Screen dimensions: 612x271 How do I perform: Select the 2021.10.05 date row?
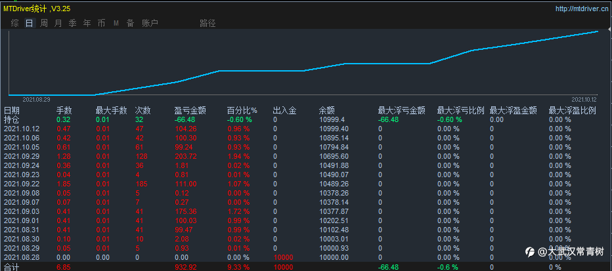pyautogui.click(x=306, y=147)
